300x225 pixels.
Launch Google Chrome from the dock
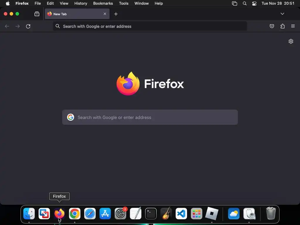[x=75, y=214]
